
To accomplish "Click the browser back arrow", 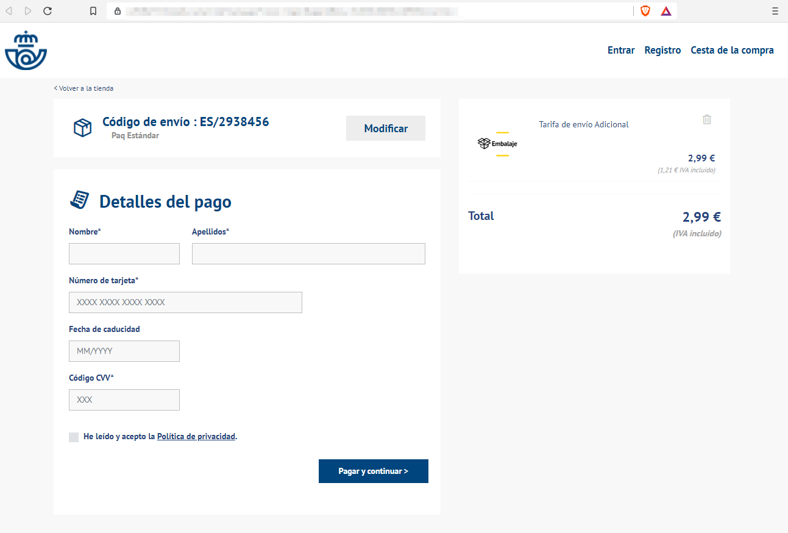I will tap(9, 11).
